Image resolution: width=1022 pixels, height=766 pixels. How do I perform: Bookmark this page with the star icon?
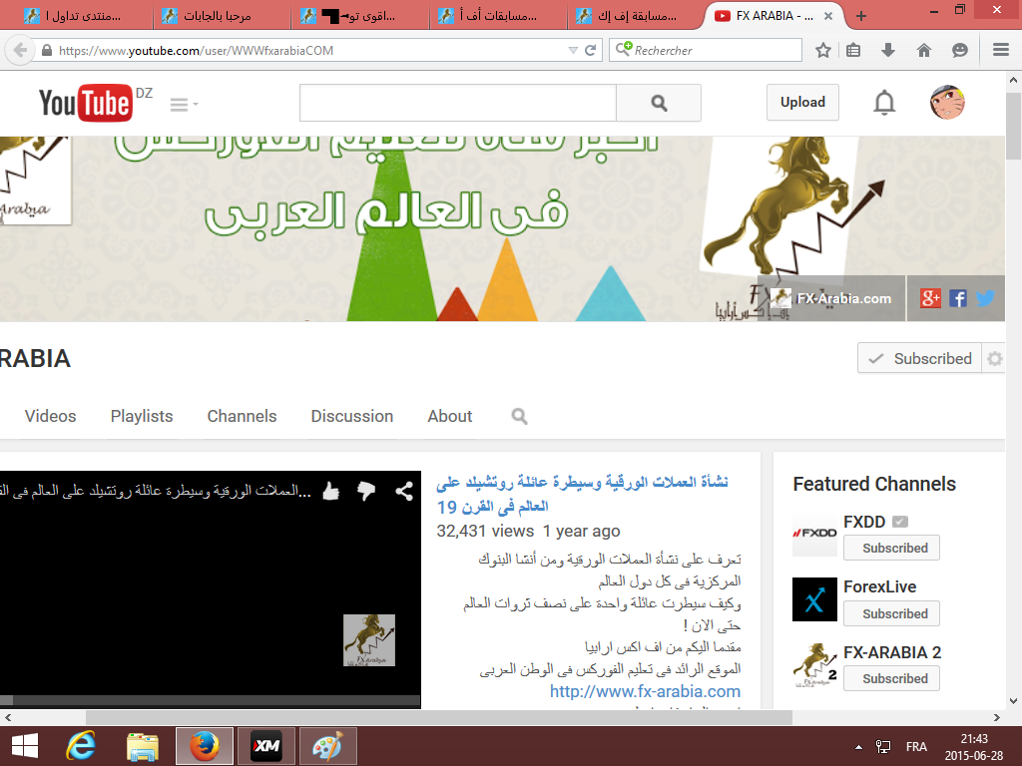pos(823,50)
